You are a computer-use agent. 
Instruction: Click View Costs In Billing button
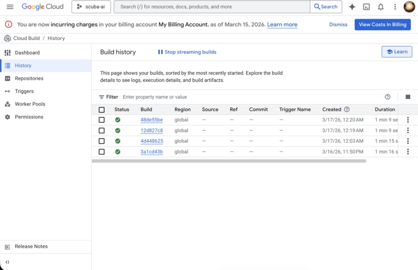383,24
